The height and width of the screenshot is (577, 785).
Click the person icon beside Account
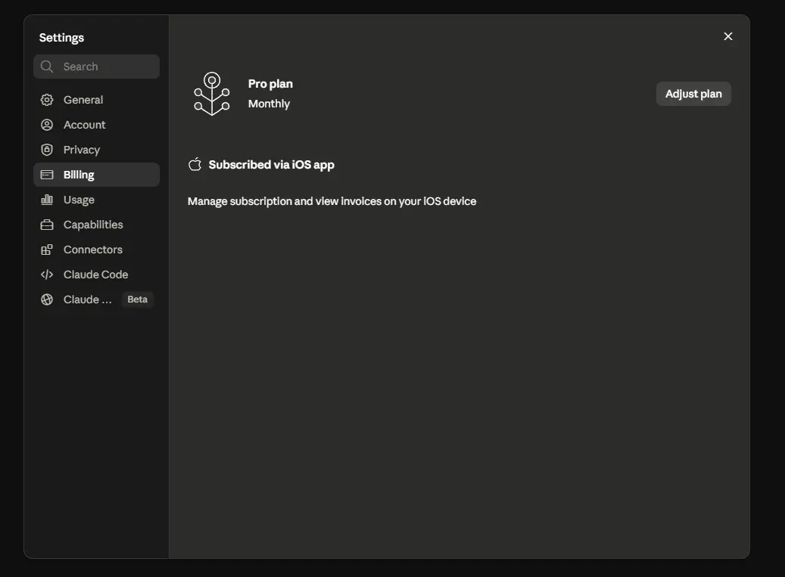pos(47,125)
